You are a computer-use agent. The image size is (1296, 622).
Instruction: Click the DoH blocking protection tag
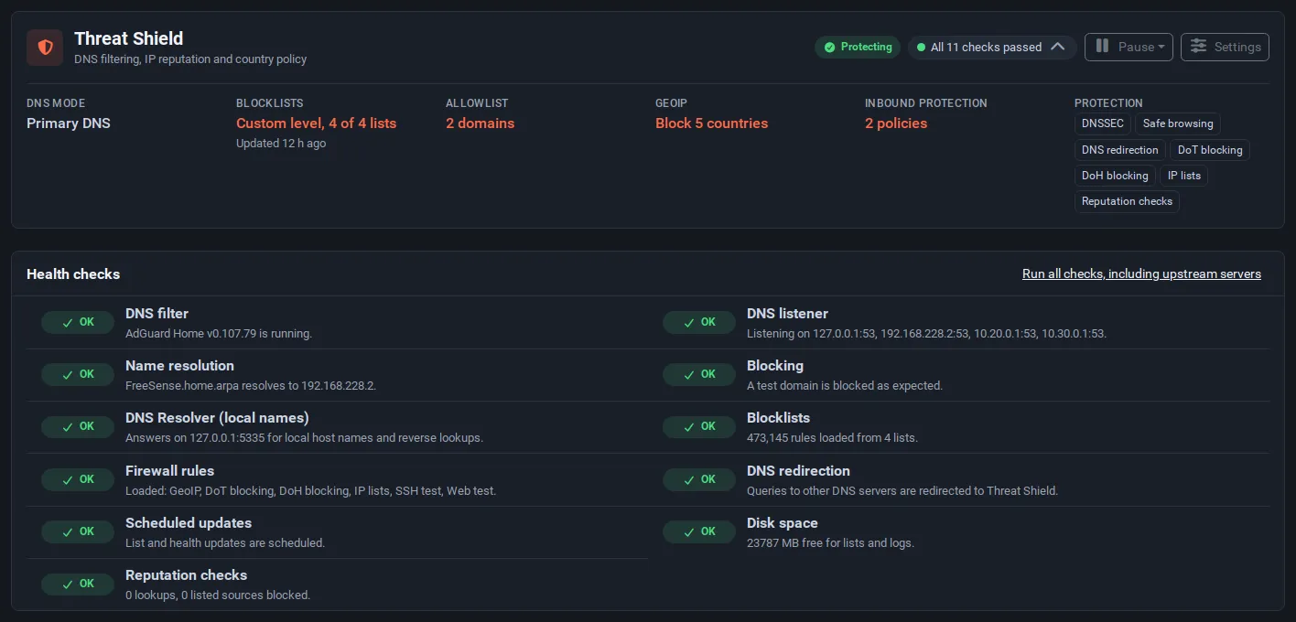pos(1114,176)
